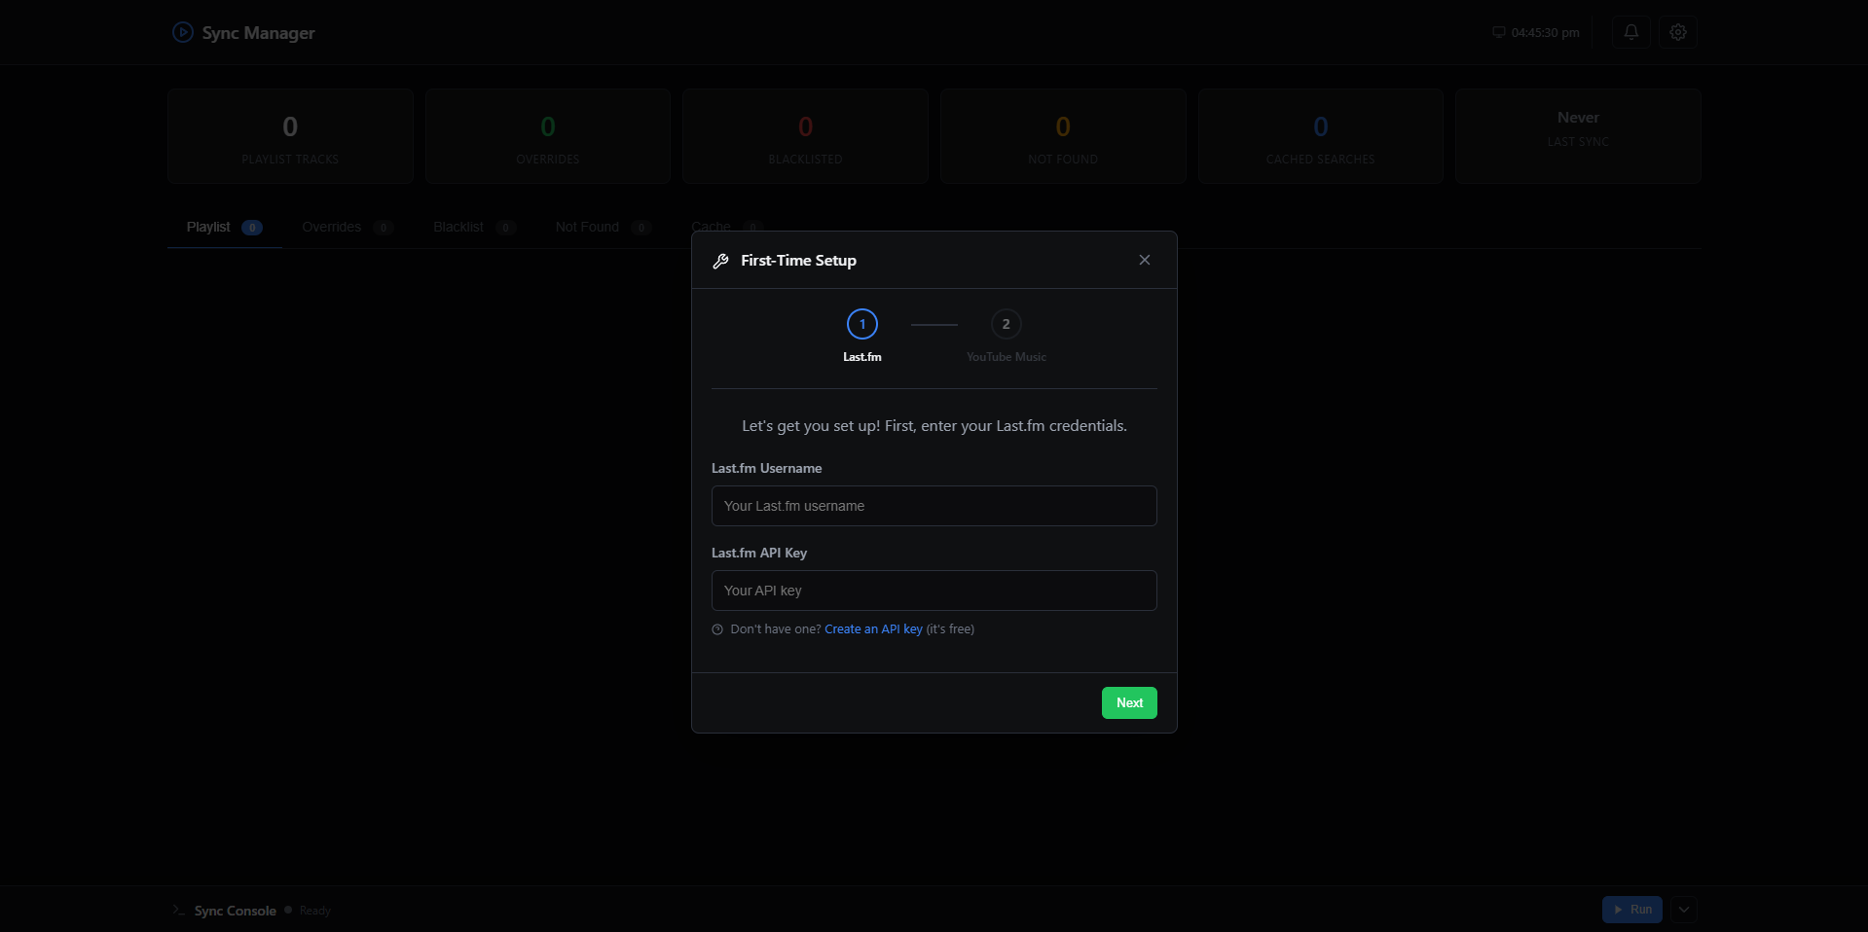Click the Last.fm username input field

pos(934,505)
